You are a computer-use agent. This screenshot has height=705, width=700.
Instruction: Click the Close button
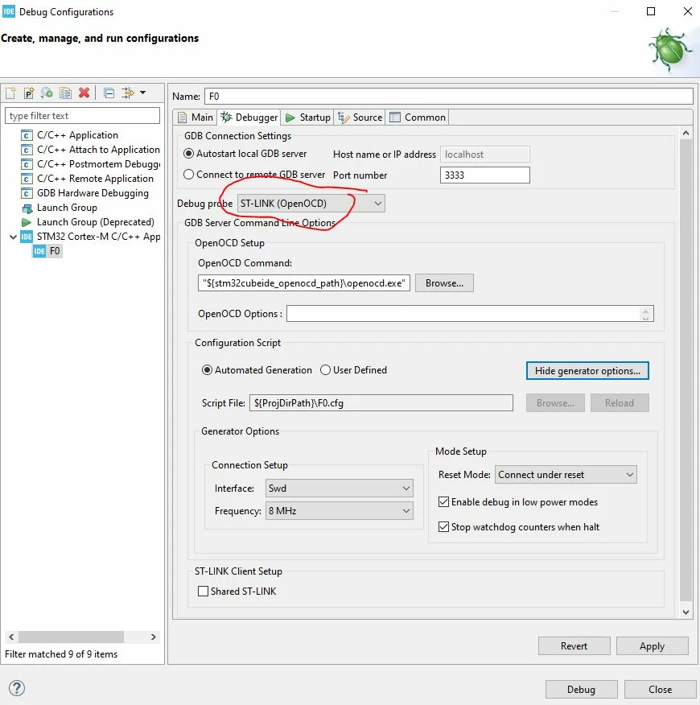(660, 689)
